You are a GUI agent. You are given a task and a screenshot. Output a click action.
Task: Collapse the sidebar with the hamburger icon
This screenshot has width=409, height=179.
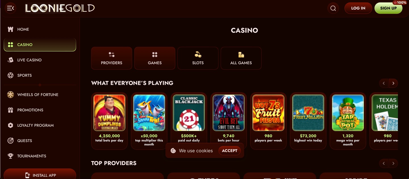click(x=11, y=8)
